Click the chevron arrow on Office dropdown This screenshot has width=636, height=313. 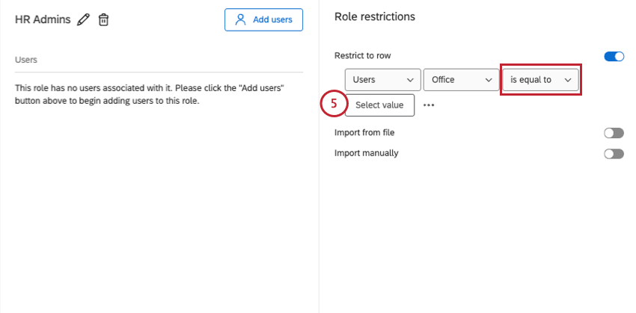click(x=489, y=80)
